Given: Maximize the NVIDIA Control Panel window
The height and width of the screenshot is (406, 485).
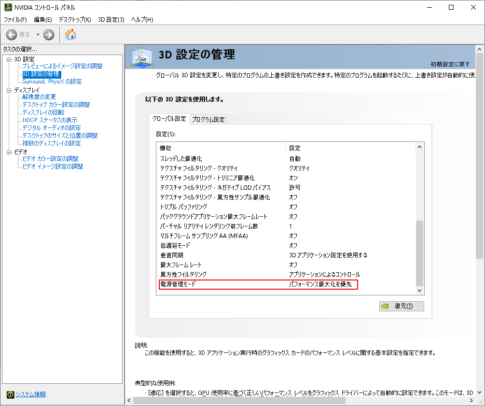Looking at the screenshot, I should 451,7.
